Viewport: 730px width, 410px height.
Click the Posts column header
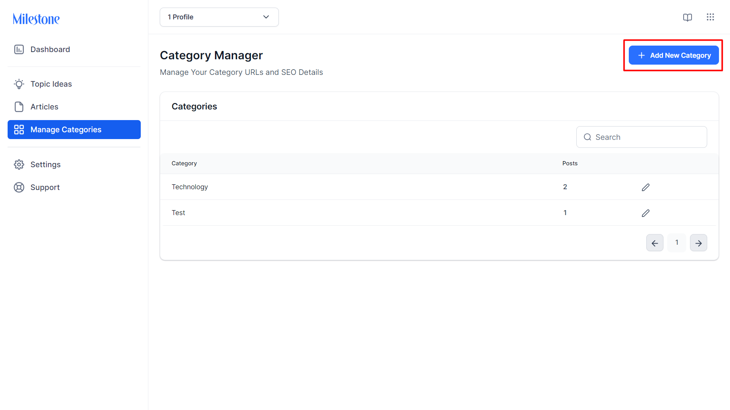pos(570,163)
